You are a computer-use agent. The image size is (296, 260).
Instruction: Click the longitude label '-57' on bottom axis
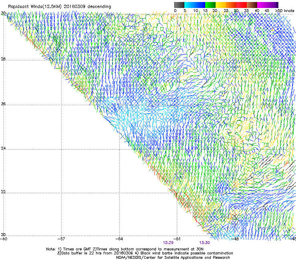62,239
